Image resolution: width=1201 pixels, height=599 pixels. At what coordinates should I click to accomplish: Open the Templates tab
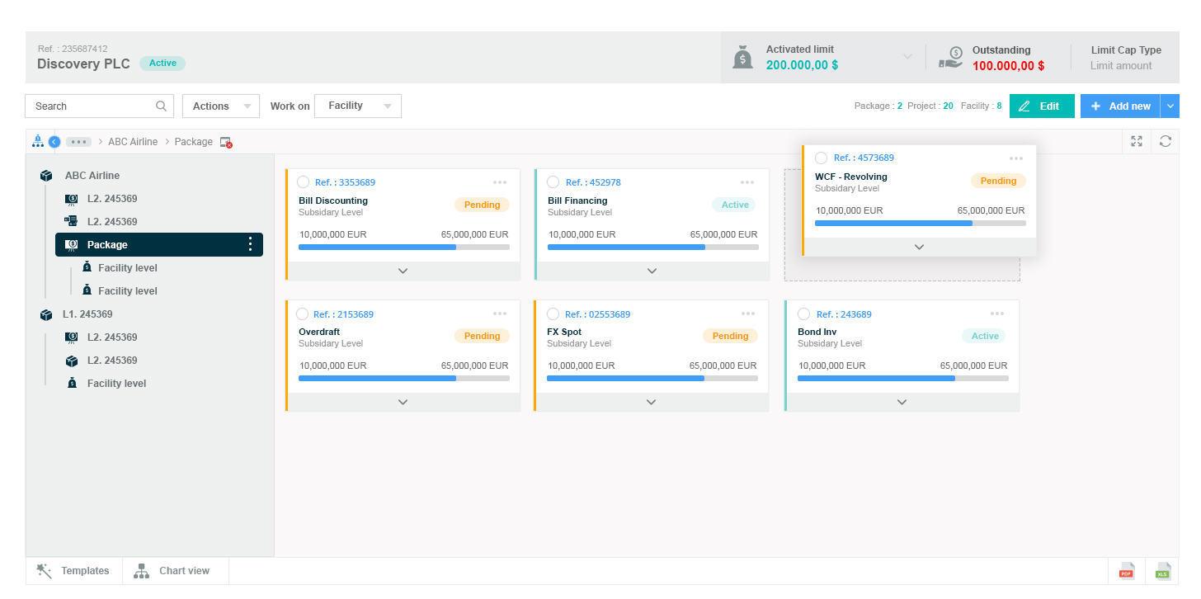pos(74,571)
